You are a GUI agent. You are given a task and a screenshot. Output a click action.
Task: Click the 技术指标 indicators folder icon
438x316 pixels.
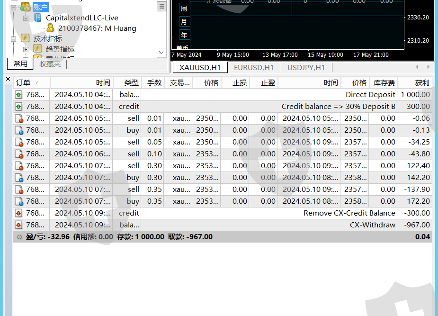click(x=25, y=38)
